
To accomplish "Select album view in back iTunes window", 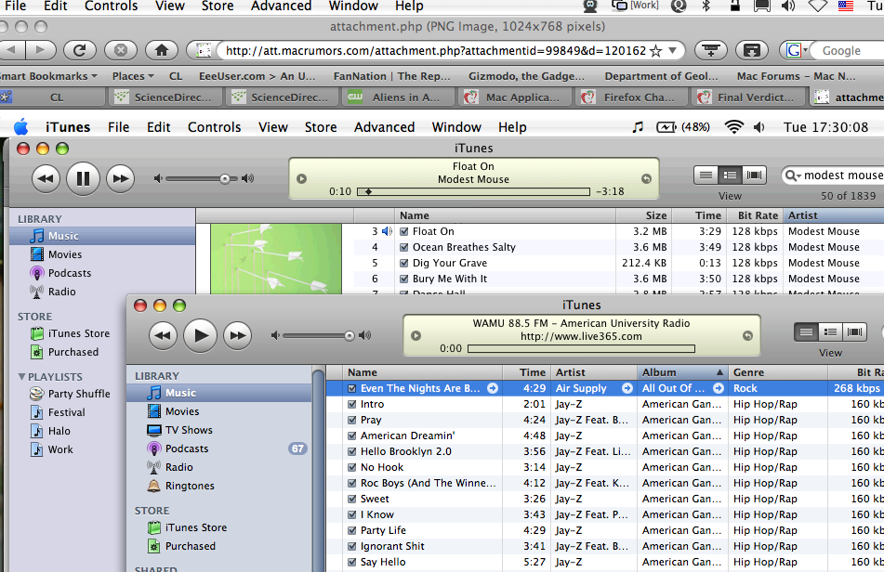I will [x=730, y=175].
